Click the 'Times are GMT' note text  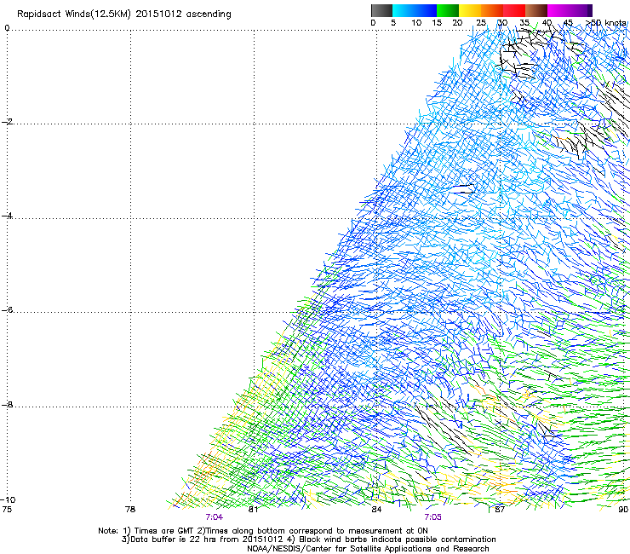point(164,531)
